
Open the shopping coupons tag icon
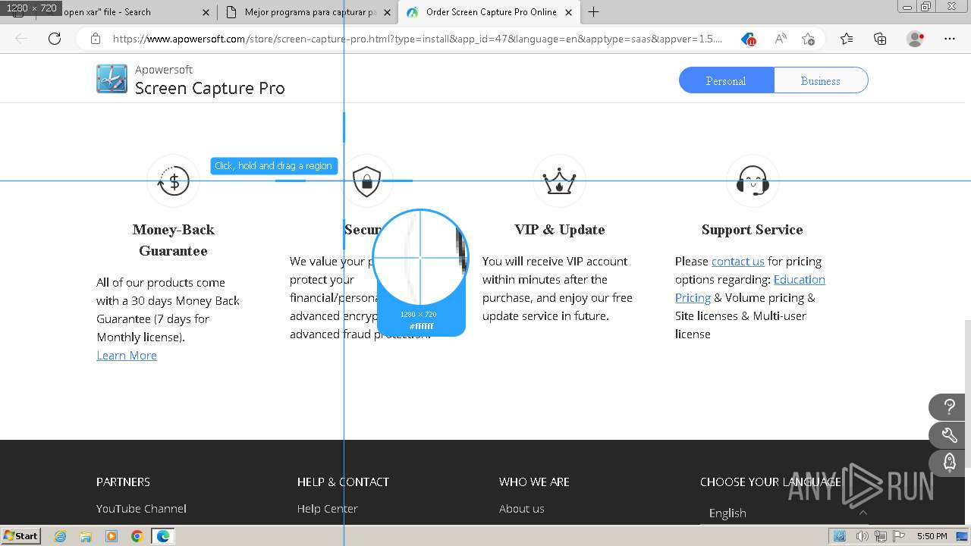(x=749, y=39)
